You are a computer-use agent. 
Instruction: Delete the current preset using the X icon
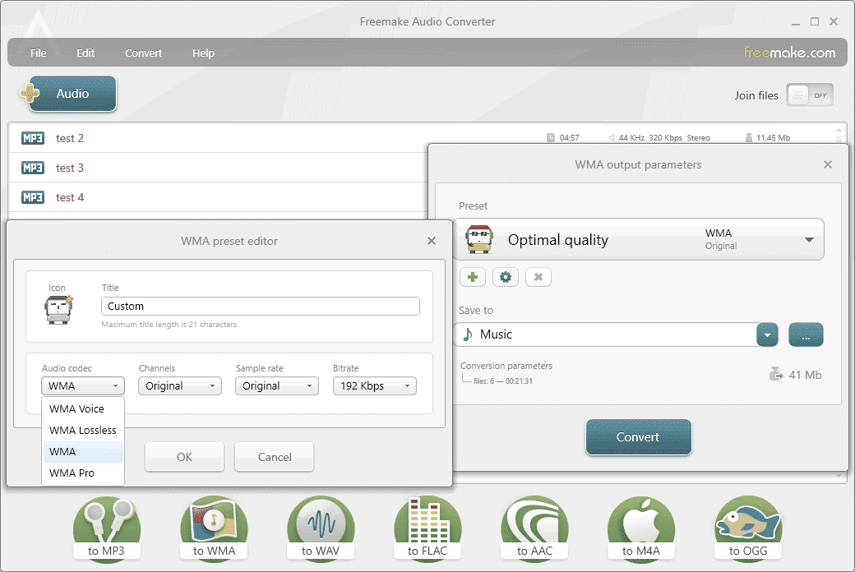tap(538, 277)
